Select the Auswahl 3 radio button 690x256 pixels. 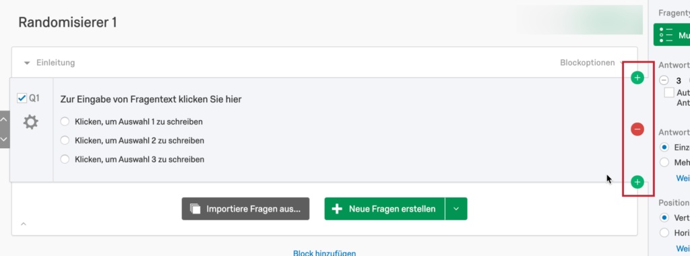[x=65, y=159]
